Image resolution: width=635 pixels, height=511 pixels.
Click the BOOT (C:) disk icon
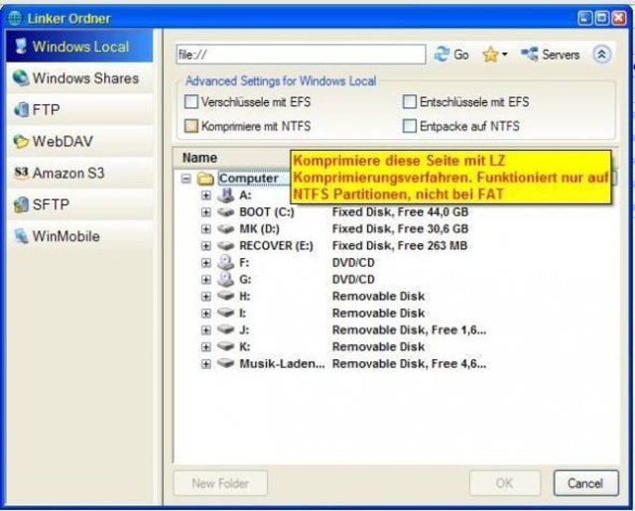point(225,211)
